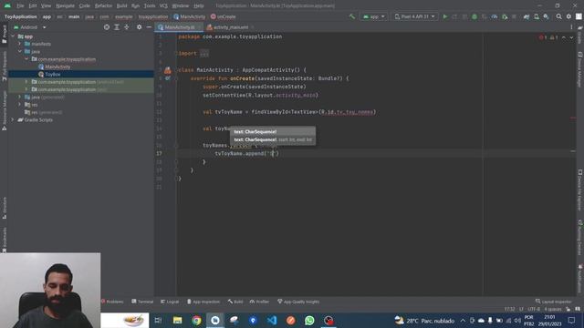The width and height of the screenshot is (584, 328).
Task: Toggle the Structure side tab
Action: click(4, 208)
